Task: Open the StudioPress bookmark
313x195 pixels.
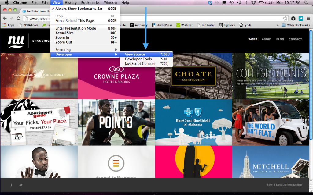Action: click(x=162, y=25)
